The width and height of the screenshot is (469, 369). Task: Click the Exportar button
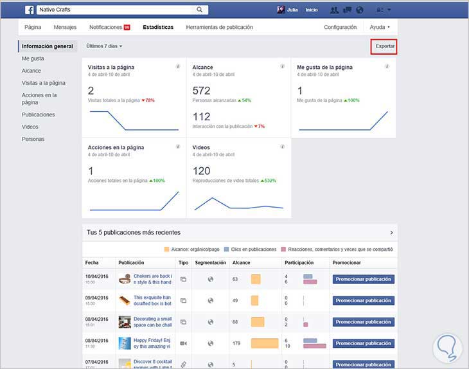[x=384, y=46]
